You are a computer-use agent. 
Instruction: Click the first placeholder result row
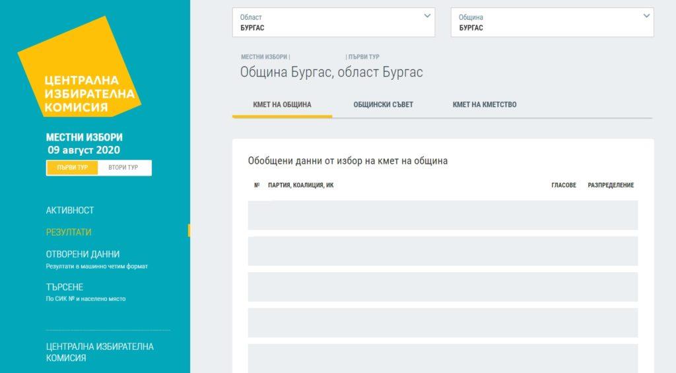point(442,215)
